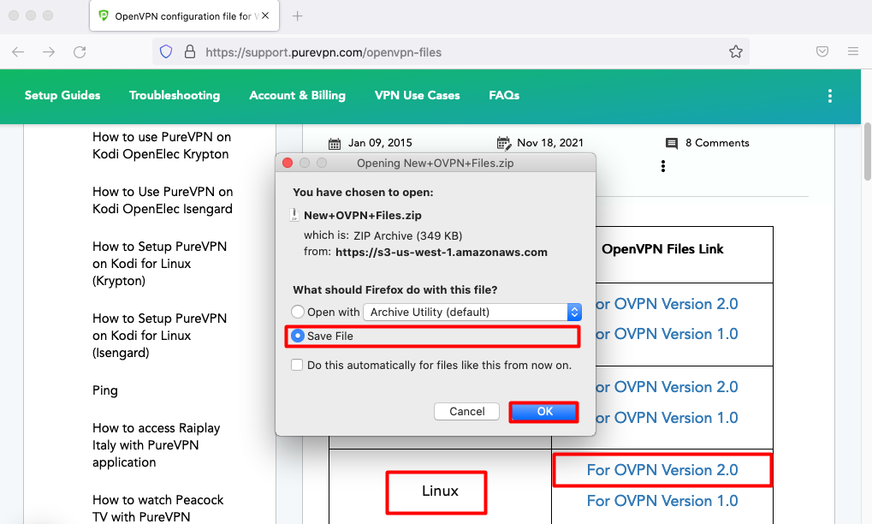Click the Nov 18, 2021 date

550,143
